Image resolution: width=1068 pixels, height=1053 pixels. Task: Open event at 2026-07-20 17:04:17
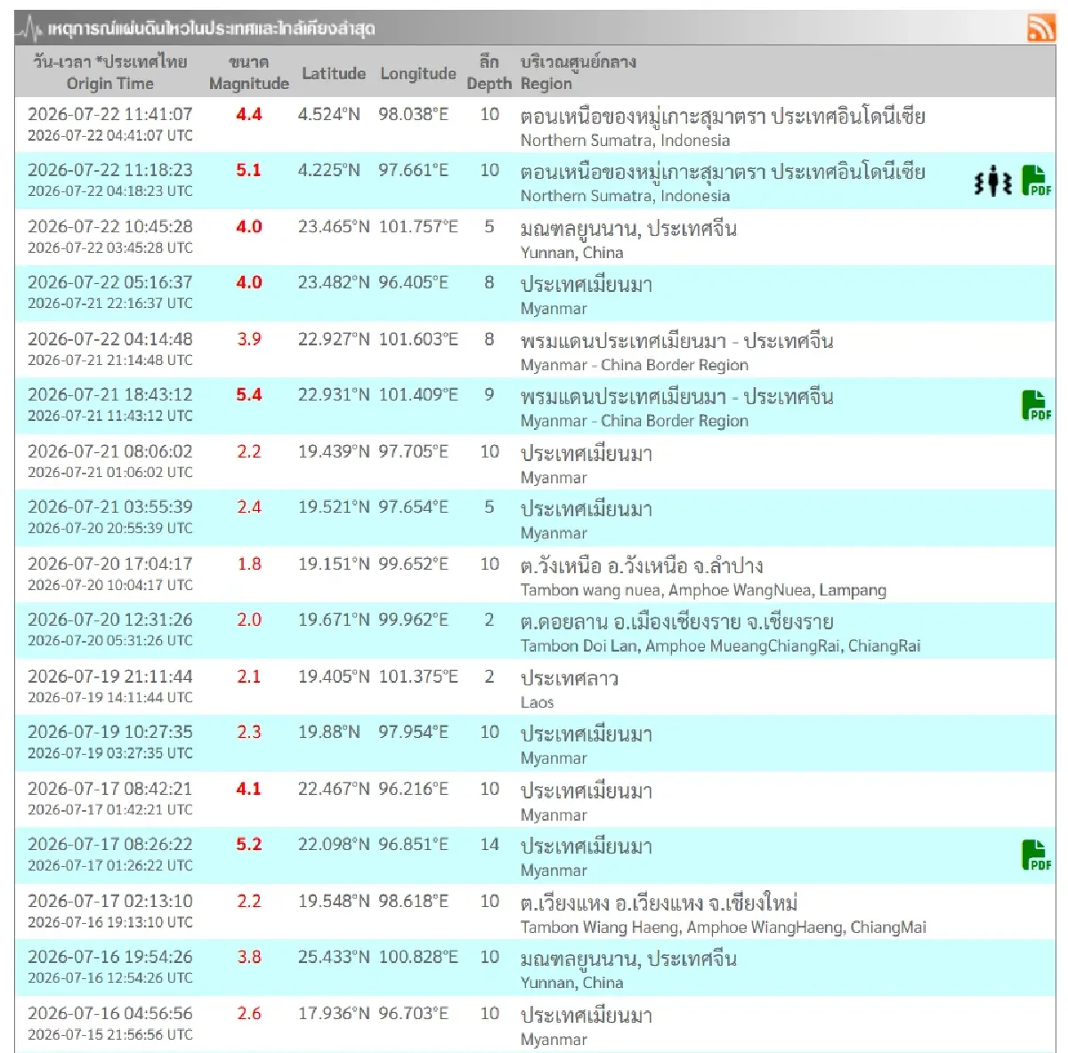pyautogui.click(x=110, y=563)
